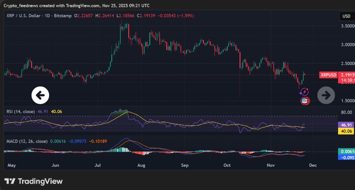The width and height of the screenshot is (355, 190).
Task: Click the Jul label on time axis
Action: click(98, 164)
